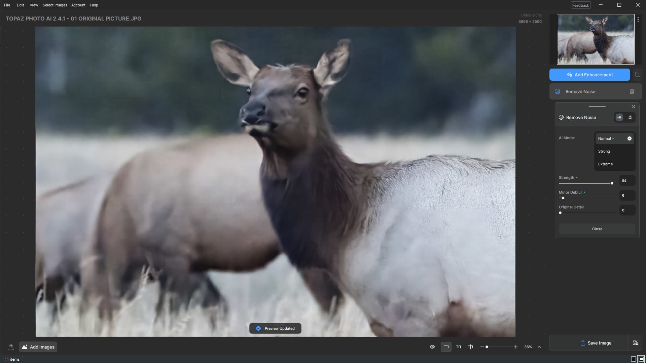This screenshot has width=646, height=363.
Task: Select side-by-side comparison view icon
Action: click(458, 347)
